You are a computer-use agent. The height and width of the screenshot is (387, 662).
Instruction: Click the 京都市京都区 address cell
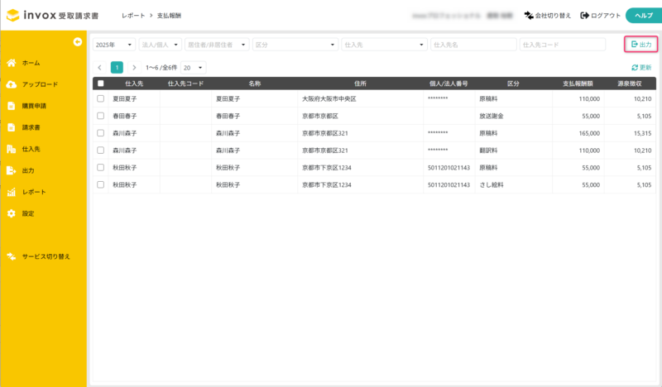[x=320, y=116]
